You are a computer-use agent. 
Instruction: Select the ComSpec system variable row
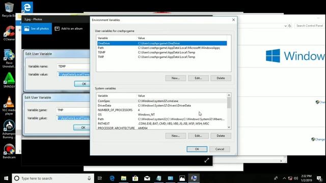(162, 101)
